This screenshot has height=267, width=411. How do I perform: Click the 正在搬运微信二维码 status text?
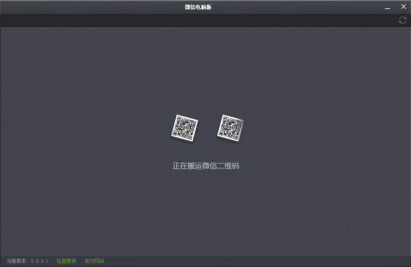[206, 166]
